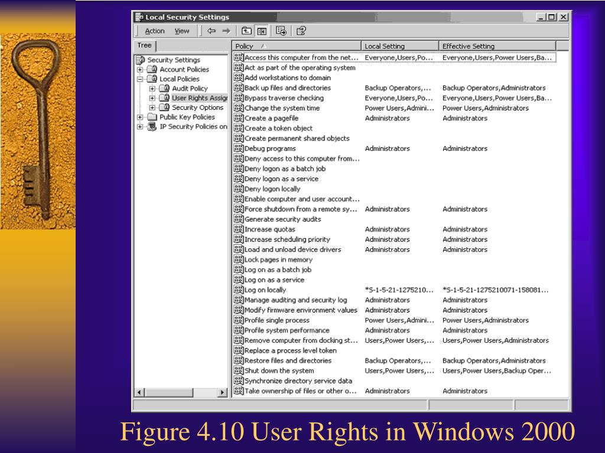This screenshot has width=605, height=453.
Task: Click the icon beside Create a pagefile
Action: pyautogui.click(x=239, y=118)
